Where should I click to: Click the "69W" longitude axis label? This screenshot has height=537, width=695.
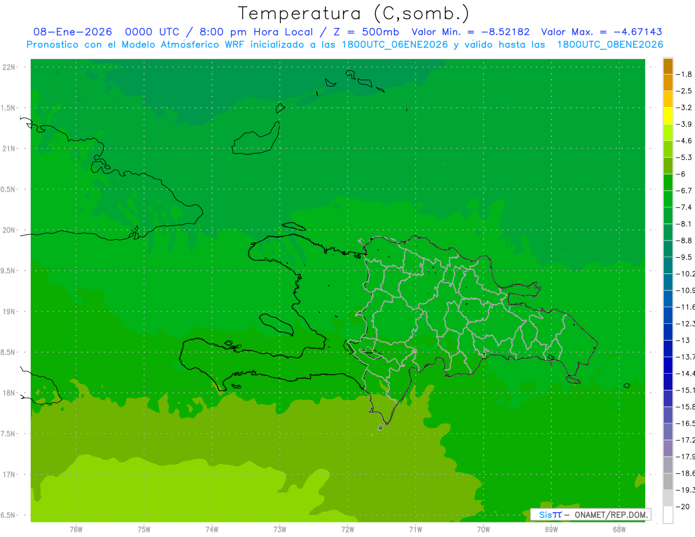pyautogui.click(x=551, y=529)
